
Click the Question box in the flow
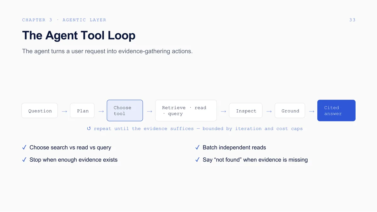coord(40,111)
